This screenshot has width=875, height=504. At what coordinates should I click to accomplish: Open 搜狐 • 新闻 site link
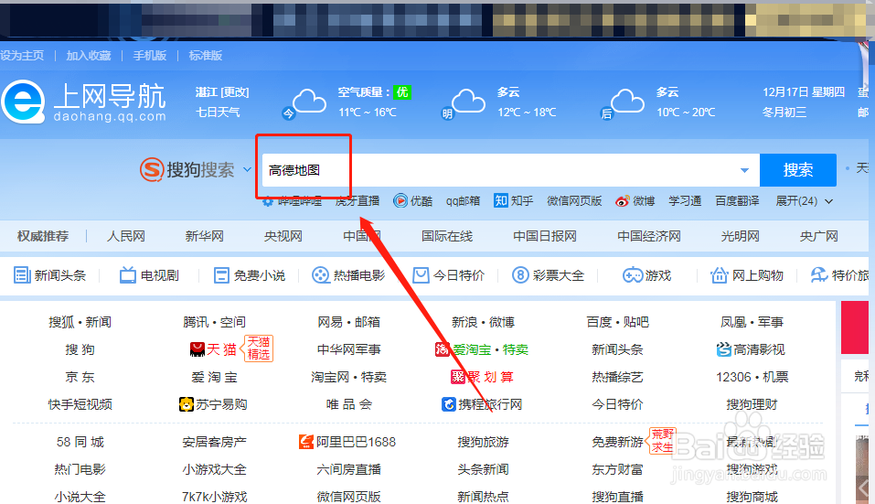[x=80, y=322]
